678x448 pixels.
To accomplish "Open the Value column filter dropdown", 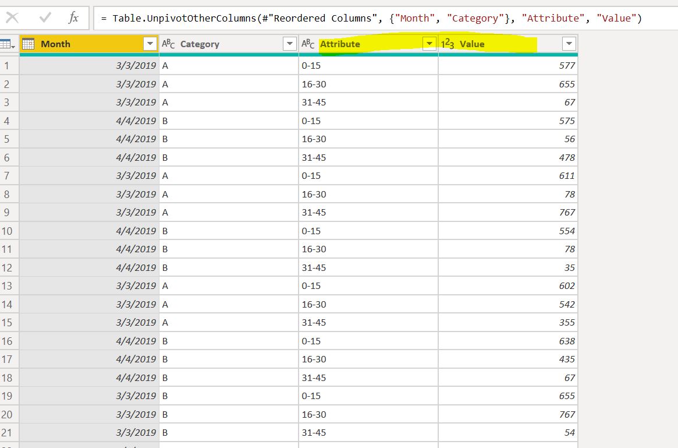I will click(x=569, y=44).
